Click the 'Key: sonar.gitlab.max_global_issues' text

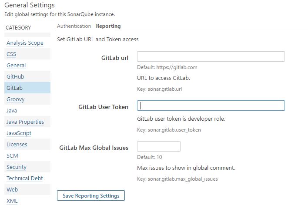[177, 179]
